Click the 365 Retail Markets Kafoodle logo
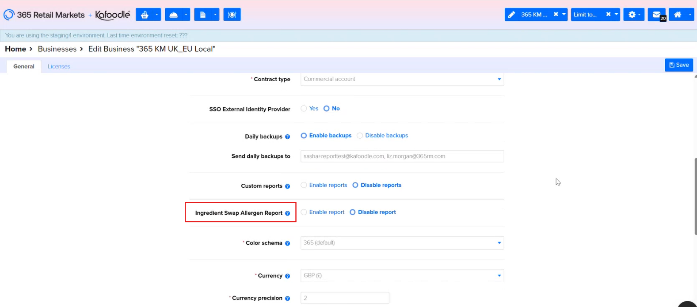 click(x=67, y=15)
